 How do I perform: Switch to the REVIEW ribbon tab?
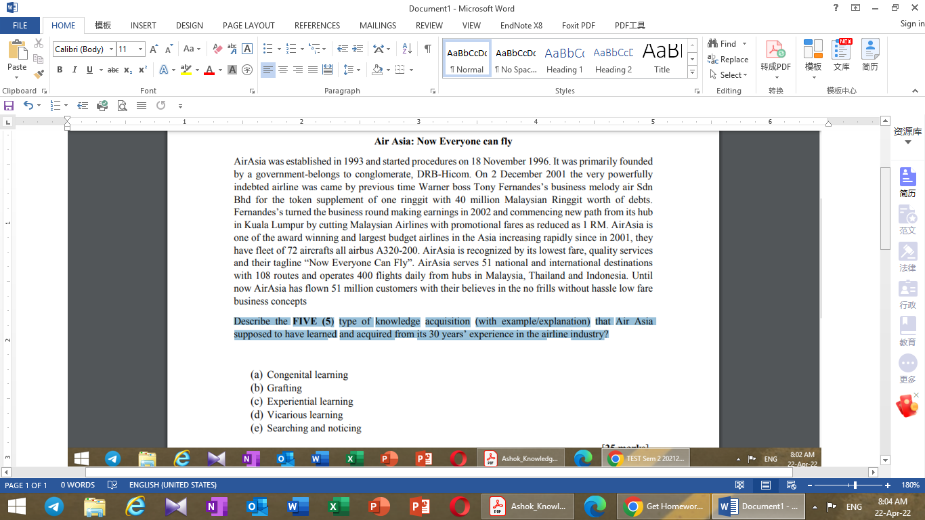[429, 25]
